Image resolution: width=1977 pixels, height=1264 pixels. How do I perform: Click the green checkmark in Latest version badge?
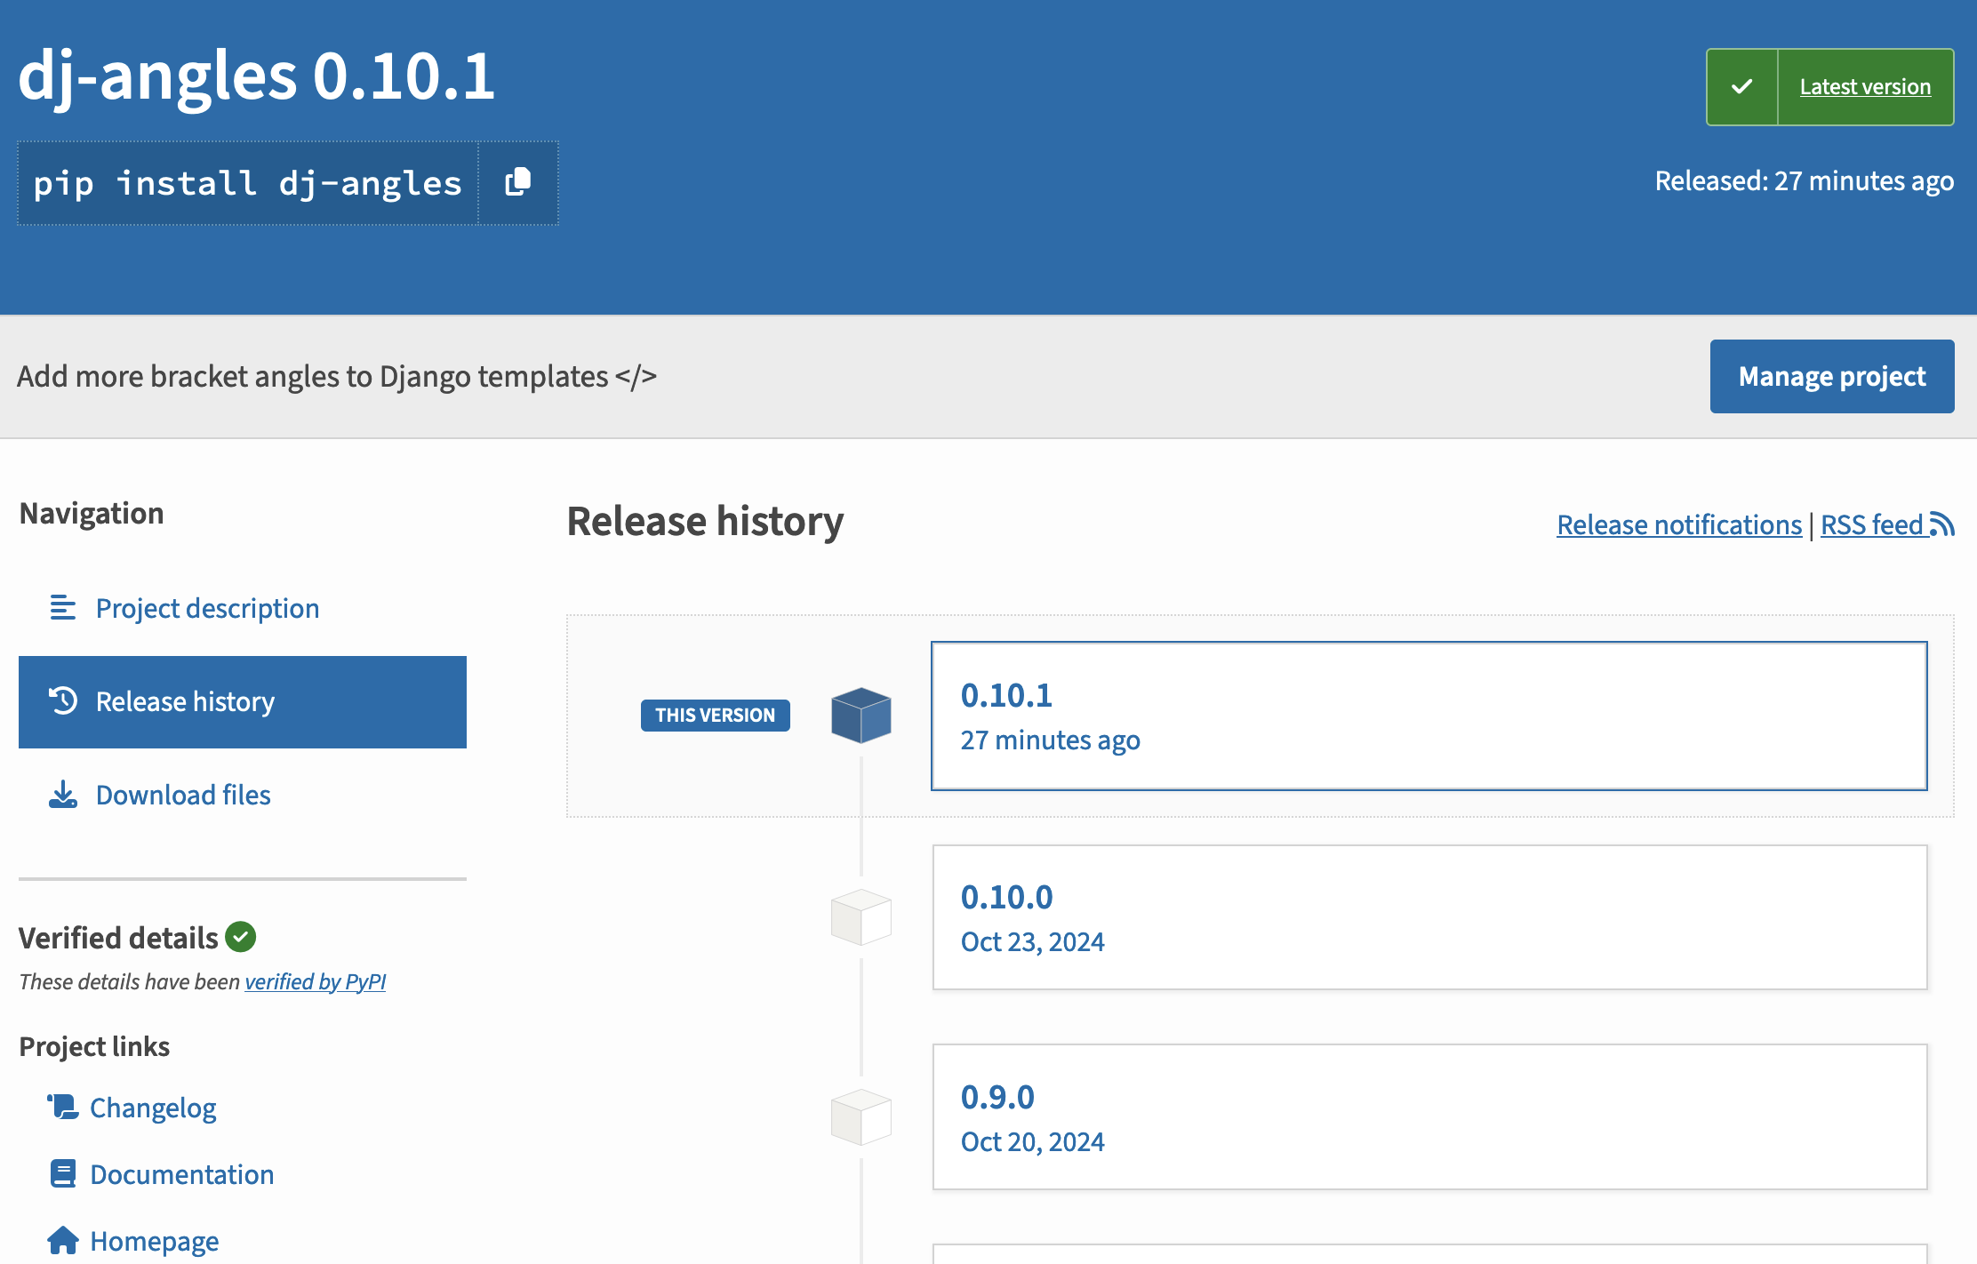click(1742, 87)
